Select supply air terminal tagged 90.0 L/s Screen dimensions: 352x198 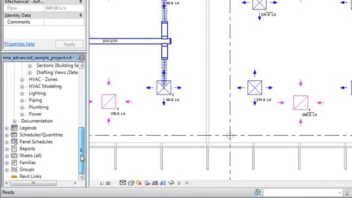click(164, 87)
